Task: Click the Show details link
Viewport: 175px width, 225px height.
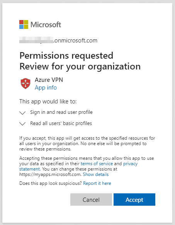Action: pyautogui.click(x=96, y=174)
